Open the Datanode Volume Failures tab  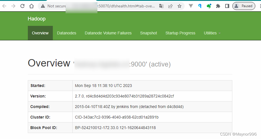click(x=108, y=33)
